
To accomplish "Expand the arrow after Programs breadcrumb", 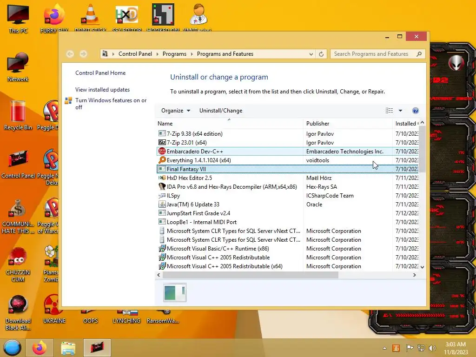I will tap(192, 54).
